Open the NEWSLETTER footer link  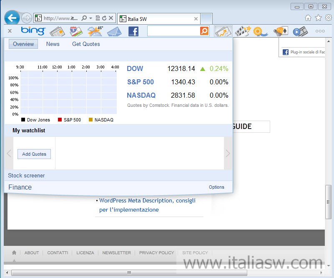click(x=116, y=253)
